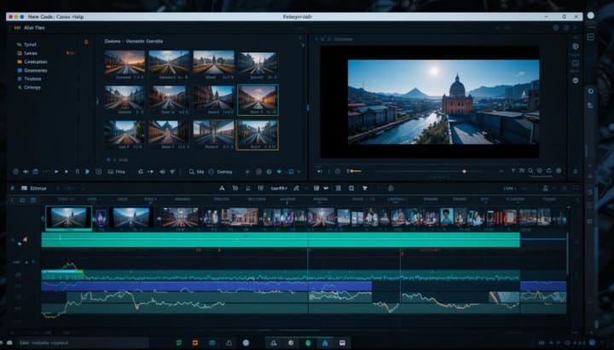Select the pen tool in the timeline toolbar
Screen dimensions: 614x350
(297, 188)
